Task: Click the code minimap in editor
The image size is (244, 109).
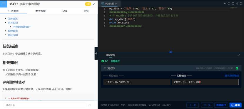Action: pyautogui.click(x=234, y=8)
